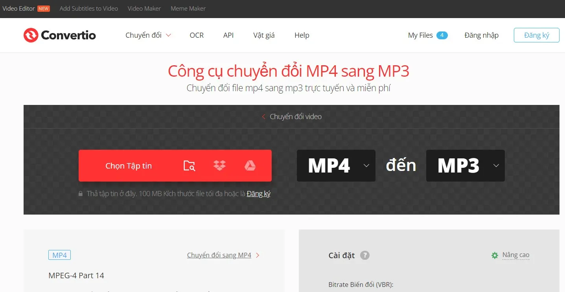Click the Chọn Tập tin button
The image size is (565, 292).
[x=129, y=166]
